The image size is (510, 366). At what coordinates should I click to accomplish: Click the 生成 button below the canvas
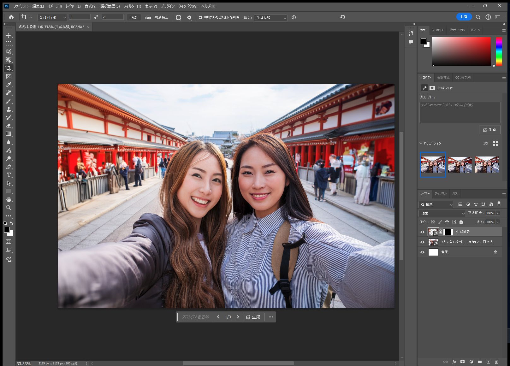pos(254,317)
